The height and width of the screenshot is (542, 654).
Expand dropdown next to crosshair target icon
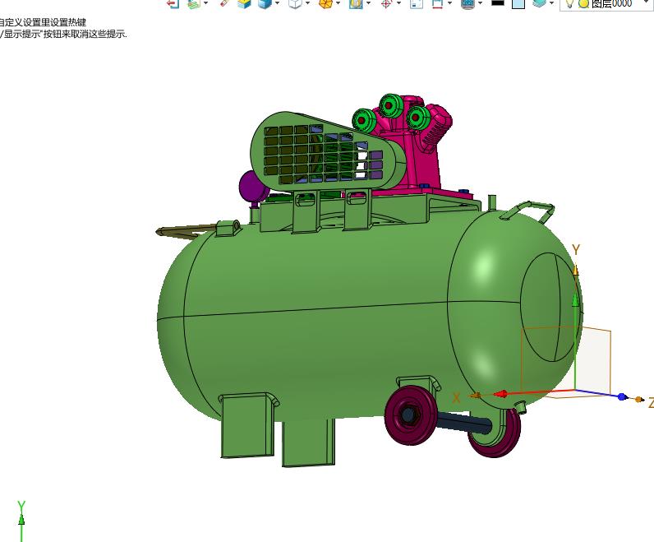(398, 3)
